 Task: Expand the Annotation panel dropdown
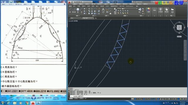107,16
